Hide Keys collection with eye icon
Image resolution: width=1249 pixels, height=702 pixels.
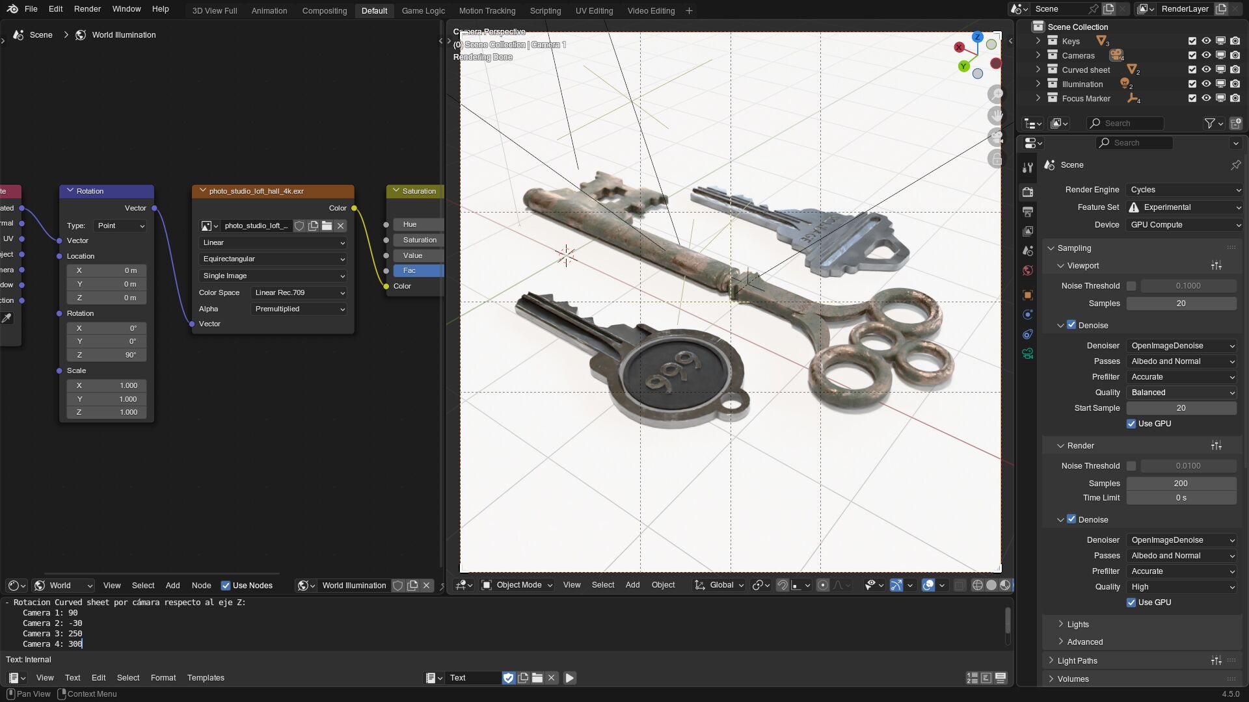tap(1206, 41)
